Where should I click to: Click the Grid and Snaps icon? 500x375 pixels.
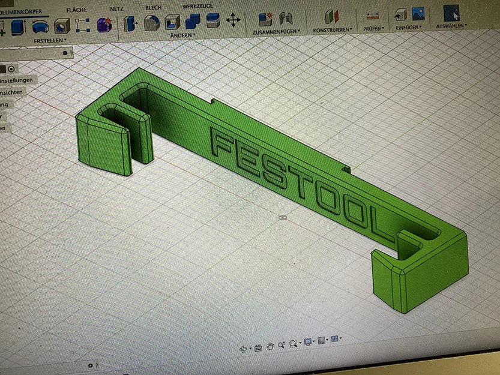point(322,340)
